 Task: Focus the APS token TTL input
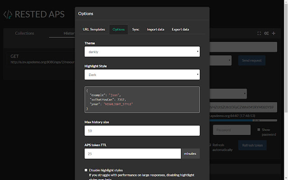pyautogui.click(x=133, y=153)
